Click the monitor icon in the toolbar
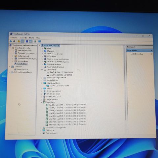This screenshot has width=158, height=158. 39,41
